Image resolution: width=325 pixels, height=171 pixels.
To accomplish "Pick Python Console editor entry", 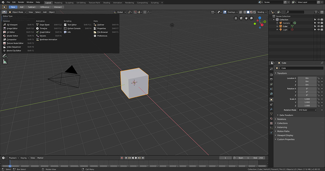I will pyautogui.click(x=78, y=29).
